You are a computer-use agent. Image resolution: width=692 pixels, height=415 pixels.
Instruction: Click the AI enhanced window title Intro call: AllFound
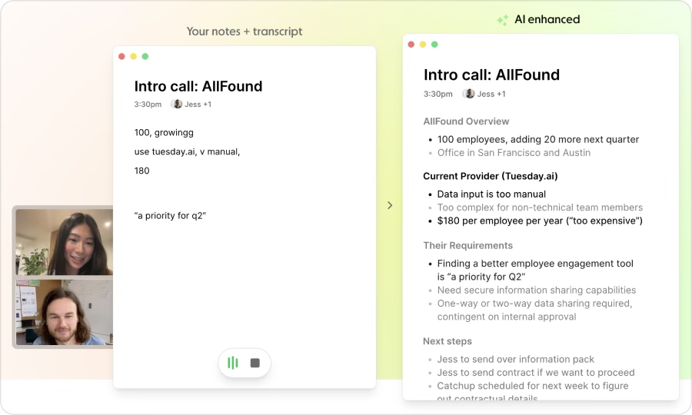(x=491, y=75)
